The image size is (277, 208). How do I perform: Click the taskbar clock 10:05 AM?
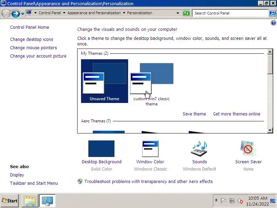point(258,198)
